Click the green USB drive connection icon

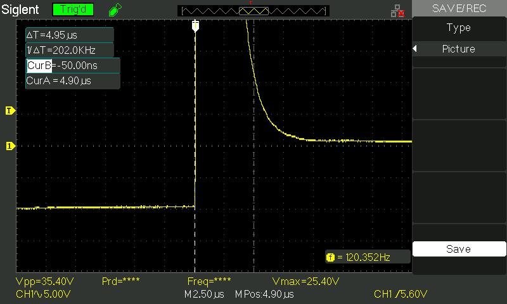114,10
